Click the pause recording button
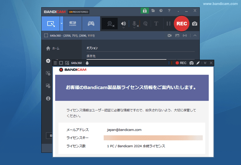This screenshot has width=241, height=165. [x=168, y=24]
